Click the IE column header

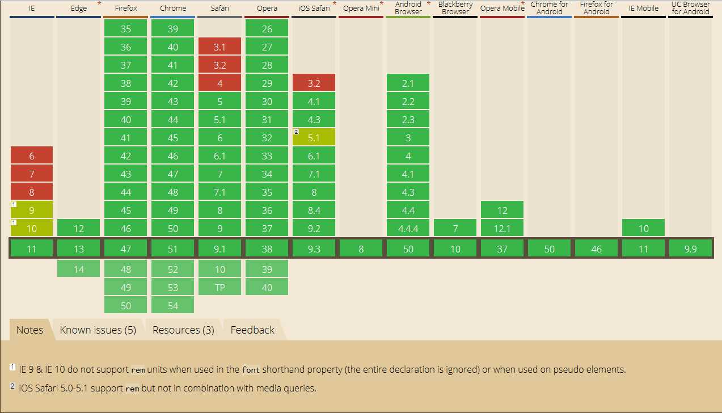click(x=32, y=9)
